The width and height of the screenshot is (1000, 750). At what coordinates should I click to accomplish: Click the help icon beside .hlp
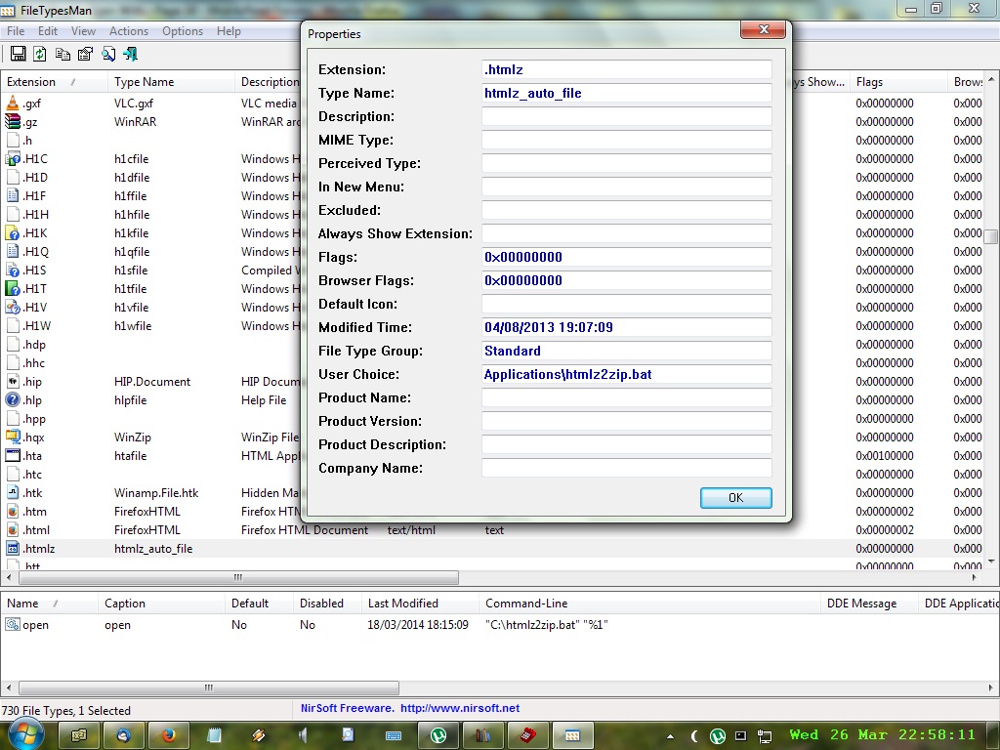[12, 399]
